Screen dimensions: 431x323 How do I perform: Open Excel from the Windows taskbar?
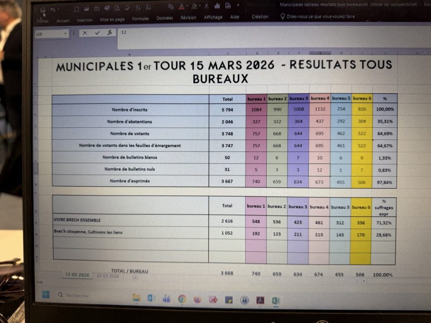tap(276, 300)
